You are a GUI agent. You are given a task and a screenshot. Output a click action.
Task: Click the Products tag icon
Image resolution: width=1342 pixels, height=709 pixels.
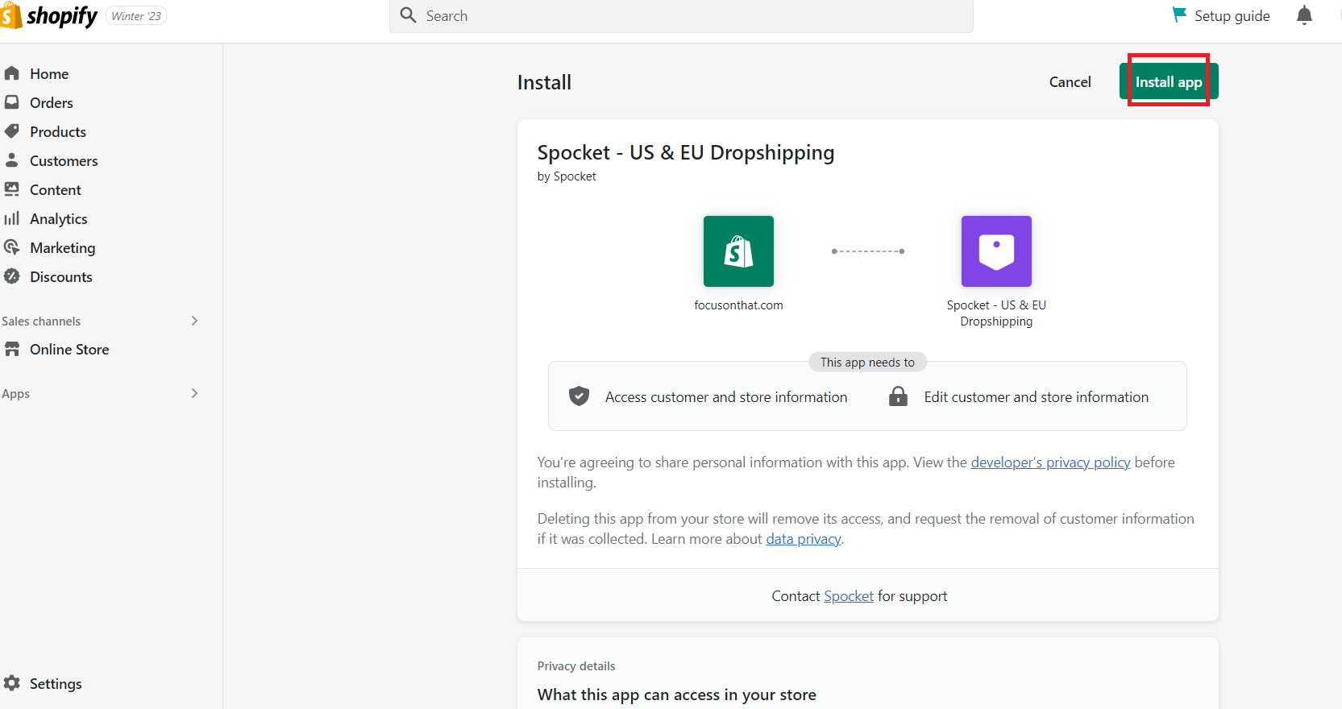coord(11,131)
